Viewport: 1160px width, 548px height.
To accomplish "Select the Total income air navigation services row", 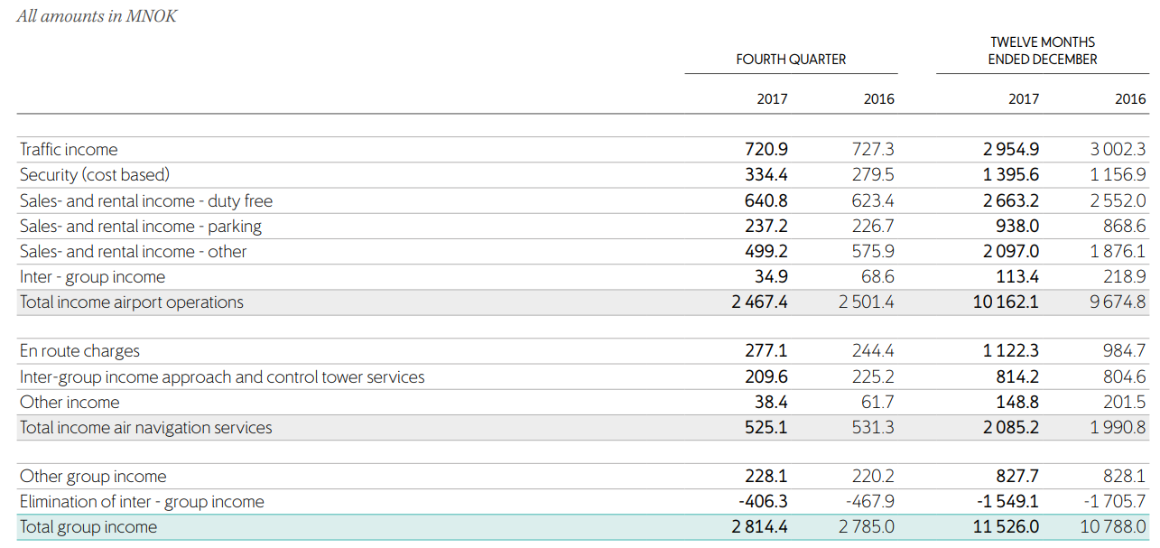I will pyautogui.click(x=145, y=428).
